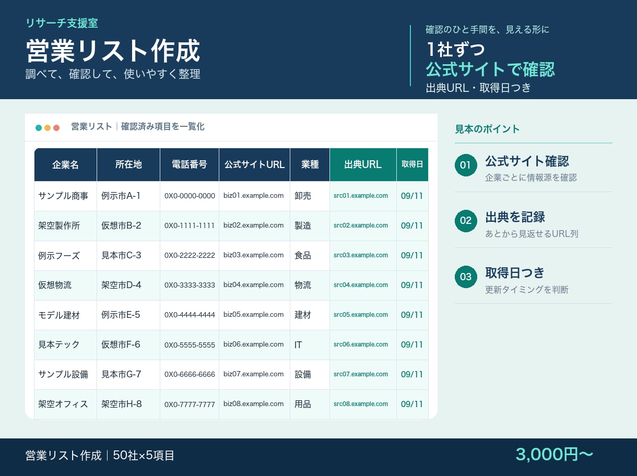The height and width of the screenshot is (476, 637).
Task: Click the 製造 industry cell
Action: click(x=310, y=226)
